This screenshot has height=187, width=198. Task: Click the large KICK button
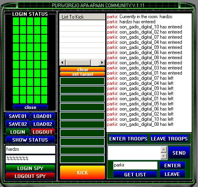[82, 172]
